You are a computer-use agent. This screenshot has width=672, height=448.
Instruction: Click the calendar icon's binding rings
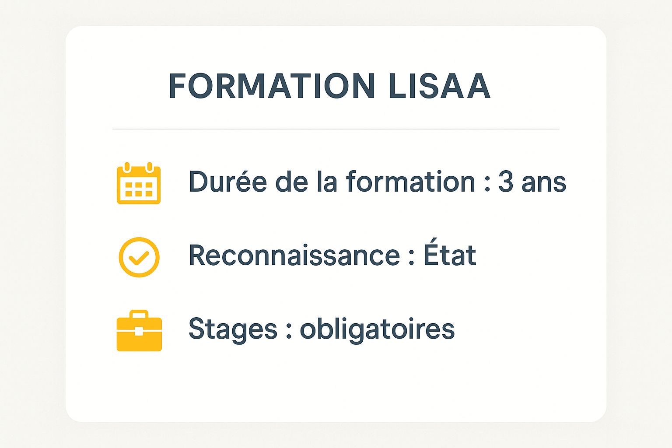(x=138, y=167)
